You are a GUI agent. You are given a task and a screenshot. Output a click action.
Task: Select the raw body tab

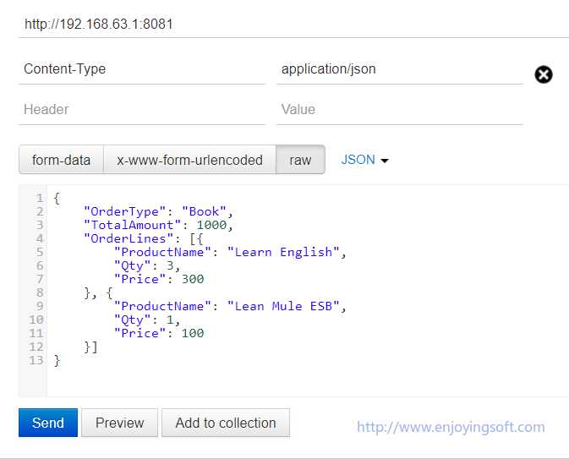click(x=300, y=160)
